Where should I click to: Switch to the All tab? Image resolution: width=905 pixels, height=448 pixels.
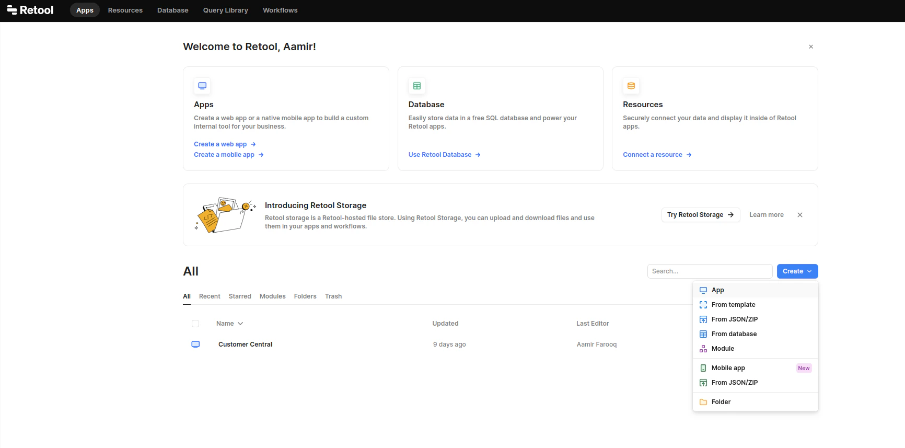(187, 296)
